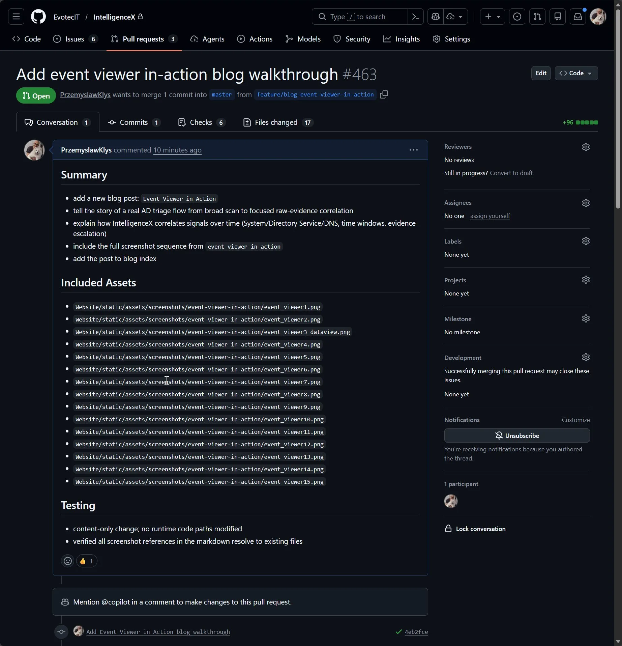Click the Edit button for the title
622x646 pixels.
click(x=540, y=73)
